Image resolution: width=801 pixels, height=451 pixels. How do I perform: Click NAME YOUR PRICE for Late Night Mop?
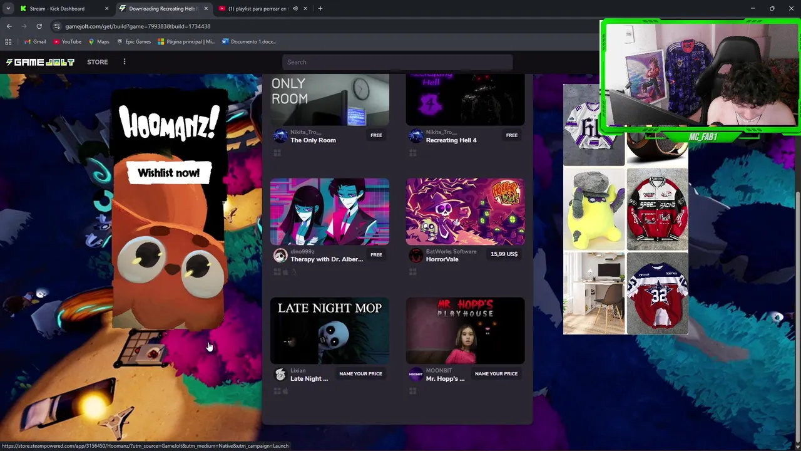[360, 374]
